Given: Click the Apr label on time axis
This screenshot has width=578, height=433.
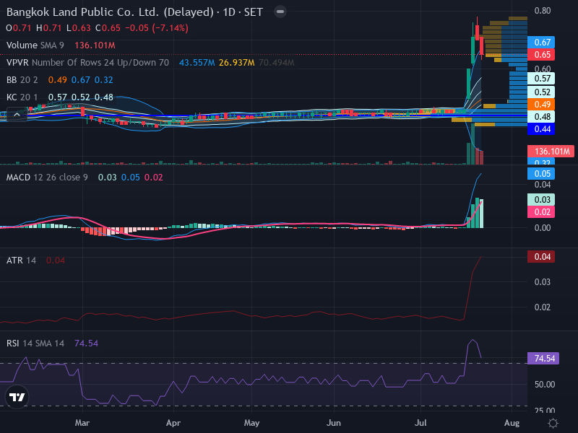Looking at the screenshot, I should coord(173,423).
